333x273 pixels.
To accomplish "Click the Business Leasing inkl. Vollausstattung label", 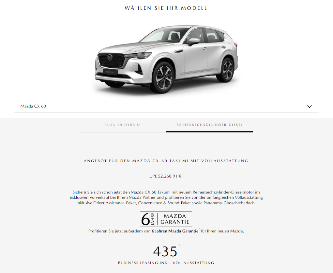I will pos(166,263).
